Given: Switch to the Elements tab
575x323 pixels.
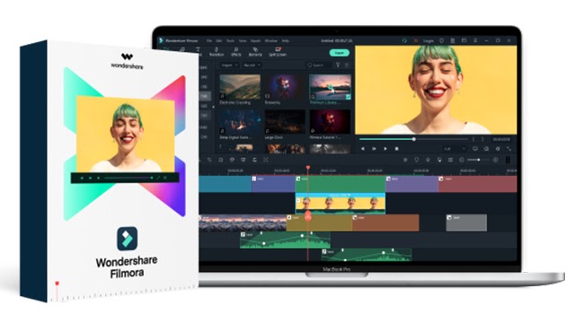Looking at the screenshot, I should coord(255,52).
